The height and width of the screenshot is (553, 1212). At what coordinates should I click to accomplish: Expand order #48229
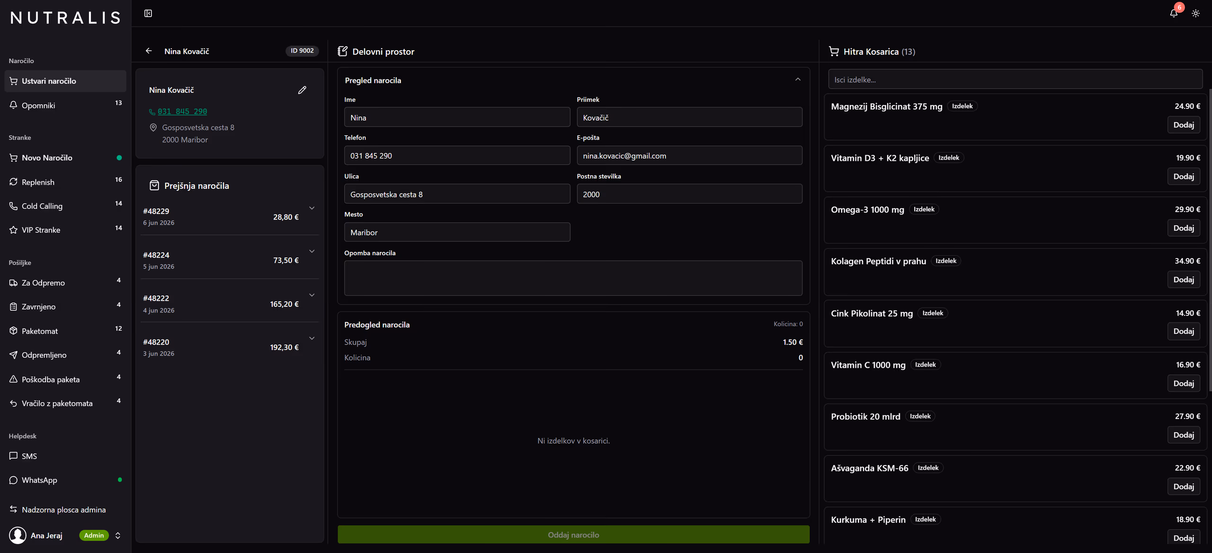[312, 208]
